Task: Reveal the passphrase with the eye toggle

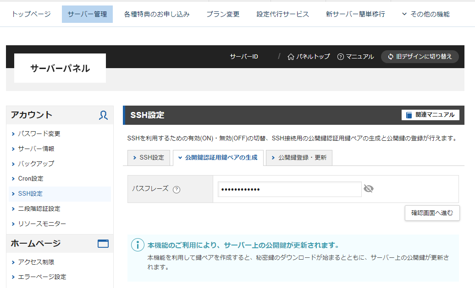Action: [369, 188]
